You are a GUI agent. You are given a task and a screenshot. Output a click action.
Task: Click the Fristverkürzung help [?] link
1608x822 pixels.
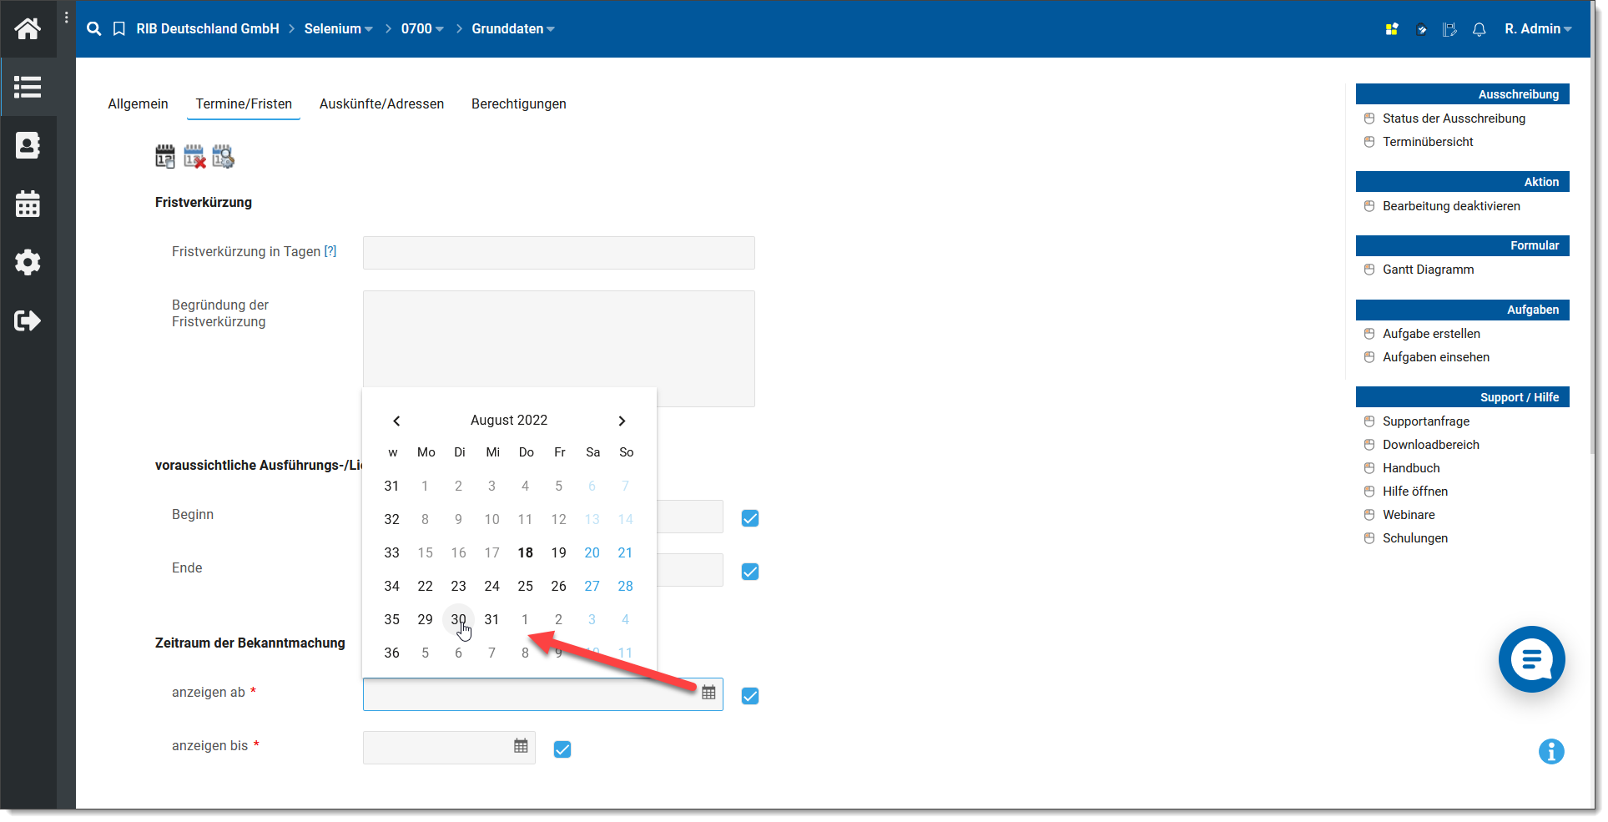[330, 251]
